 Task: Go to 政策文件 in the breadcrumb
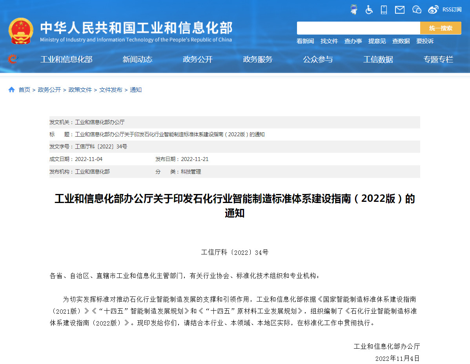pyautogui.click(x=80, y=90)
